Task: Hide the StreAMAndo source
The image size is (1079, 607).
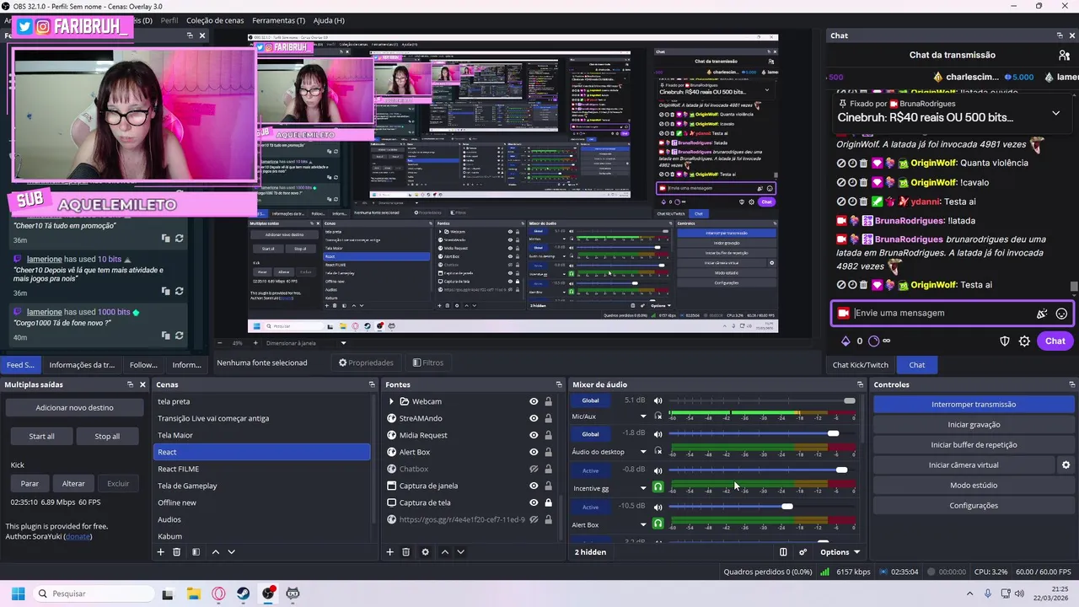Action: click(x=534, y=418)
